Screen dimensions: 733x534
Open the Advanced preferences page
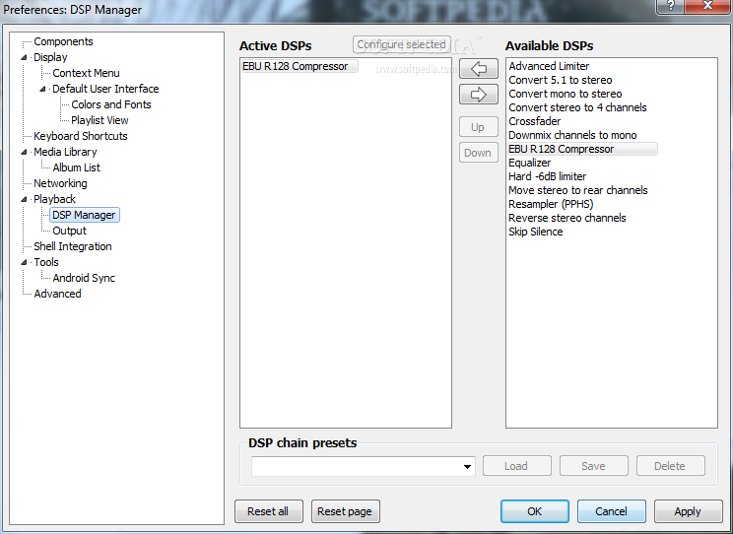pyautogui.click(x=57, y=294)
